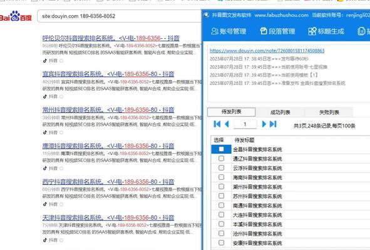Switch to the 成功列表 tab

coord(280,112)
